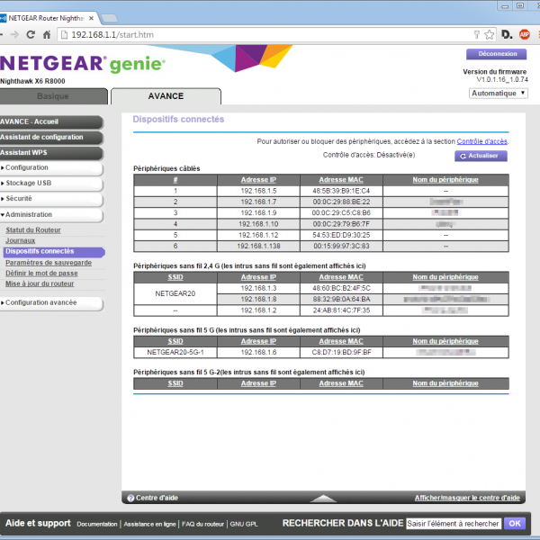Open the Contrôle d'accès link
The height and width of the screenshot is (540, 540).
(482, 141)
